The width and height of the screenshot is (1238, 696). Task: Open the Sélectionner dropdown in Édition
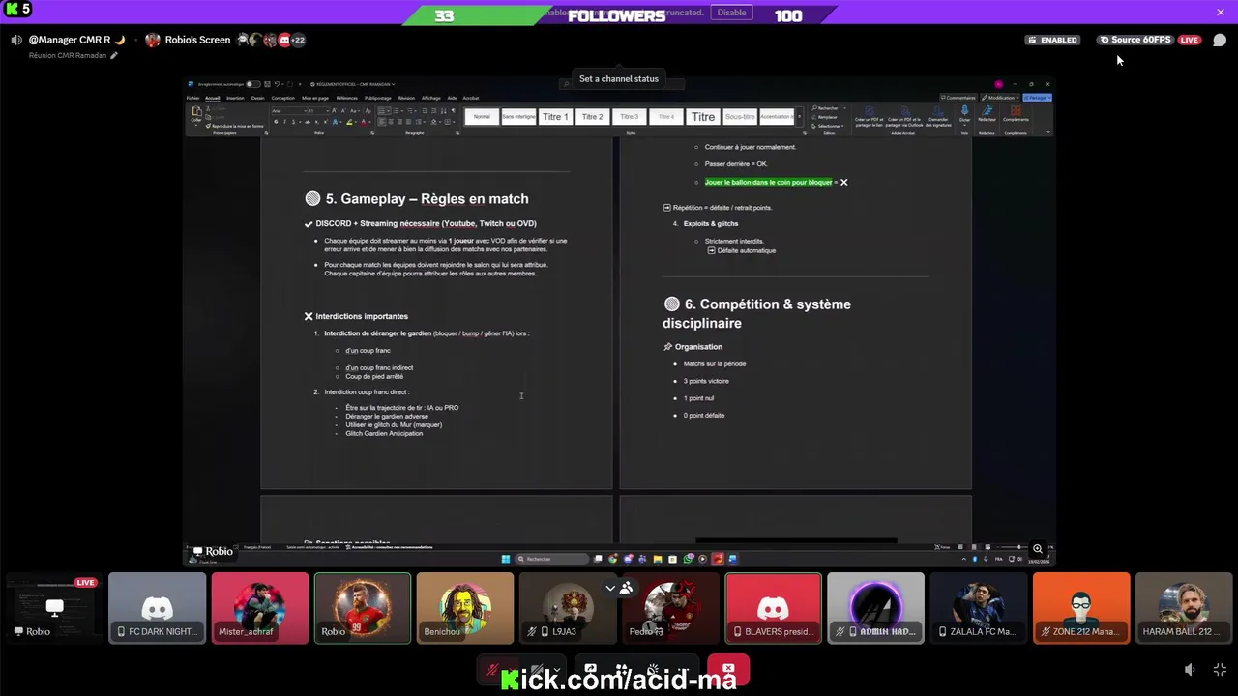click(x=826, y=126)
